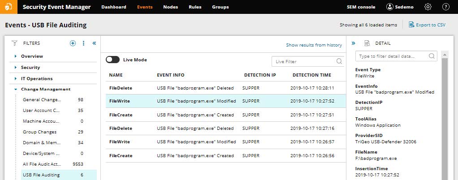Click the Sedemo user name
Screen dimensions: 458x180
[404, 7]
